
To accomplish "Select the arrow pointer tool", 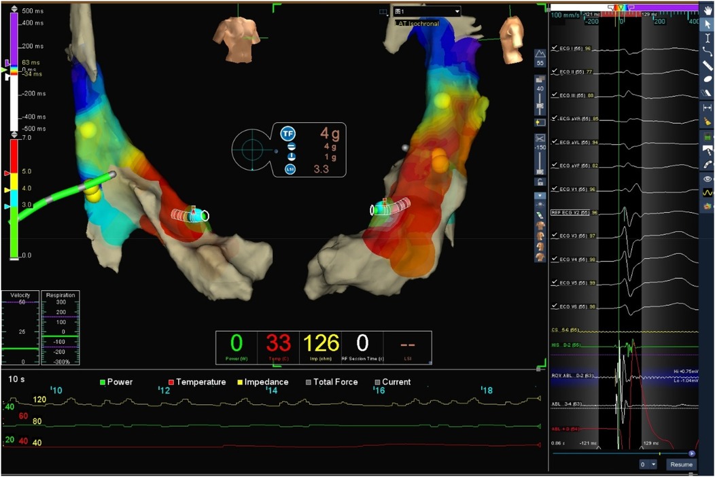I will click(x=708, y=24).
